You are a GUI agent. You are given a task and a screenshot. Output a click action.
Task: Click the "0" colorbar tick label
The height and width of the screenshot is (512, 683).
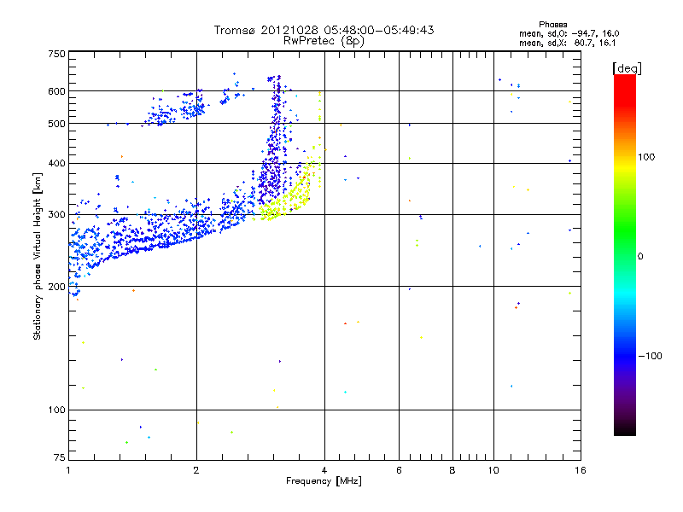pyautogui.click(x=640, y=257)
